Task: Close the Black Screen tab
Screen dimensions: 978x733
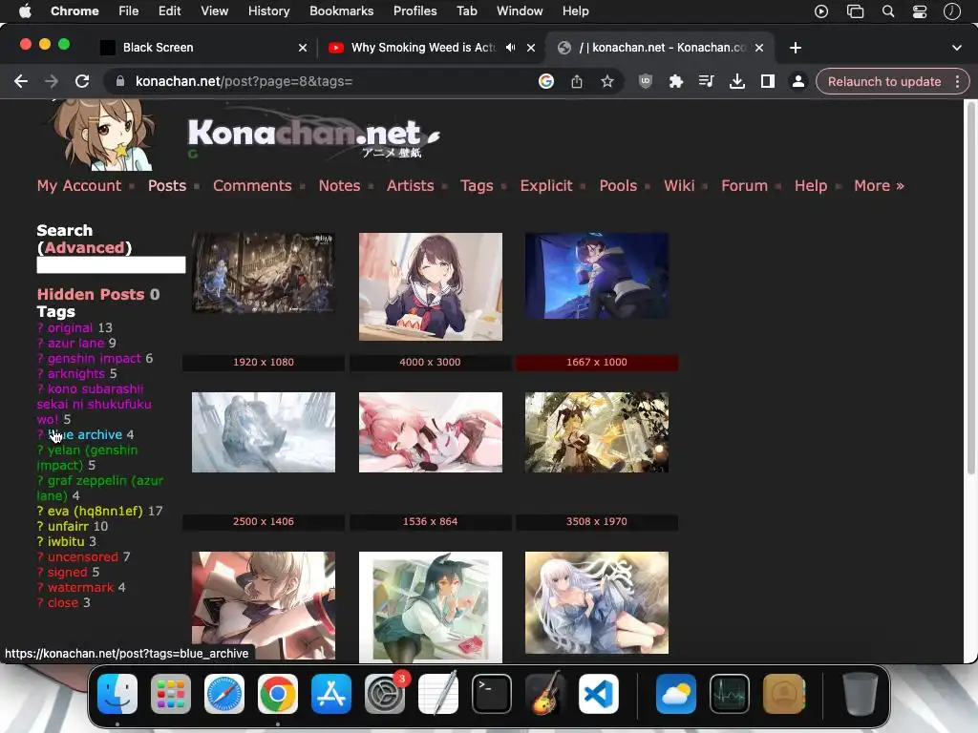Action: pyautogui.click(x=303, y=48)
